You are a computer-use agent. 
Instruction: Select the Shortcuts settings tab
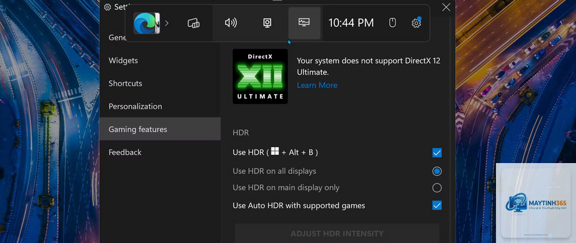tap(160, 83)
